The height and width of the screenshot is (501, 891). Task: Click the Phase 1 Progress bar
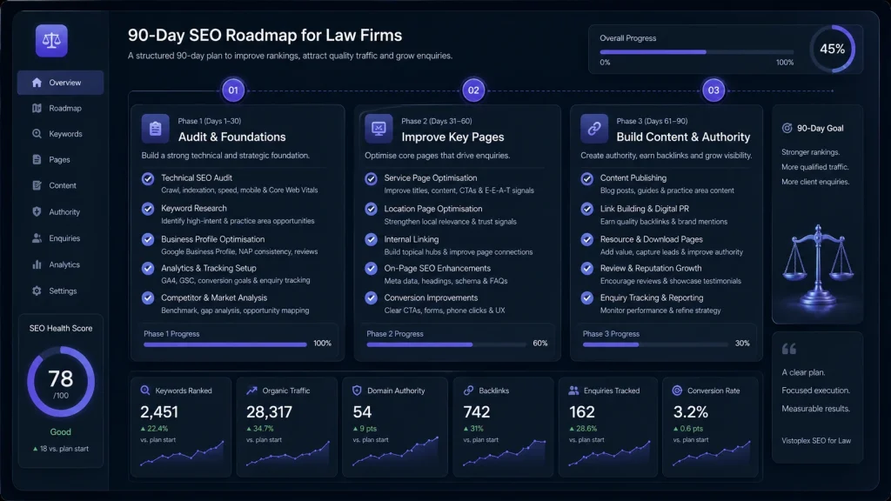(x=225, y=344)
